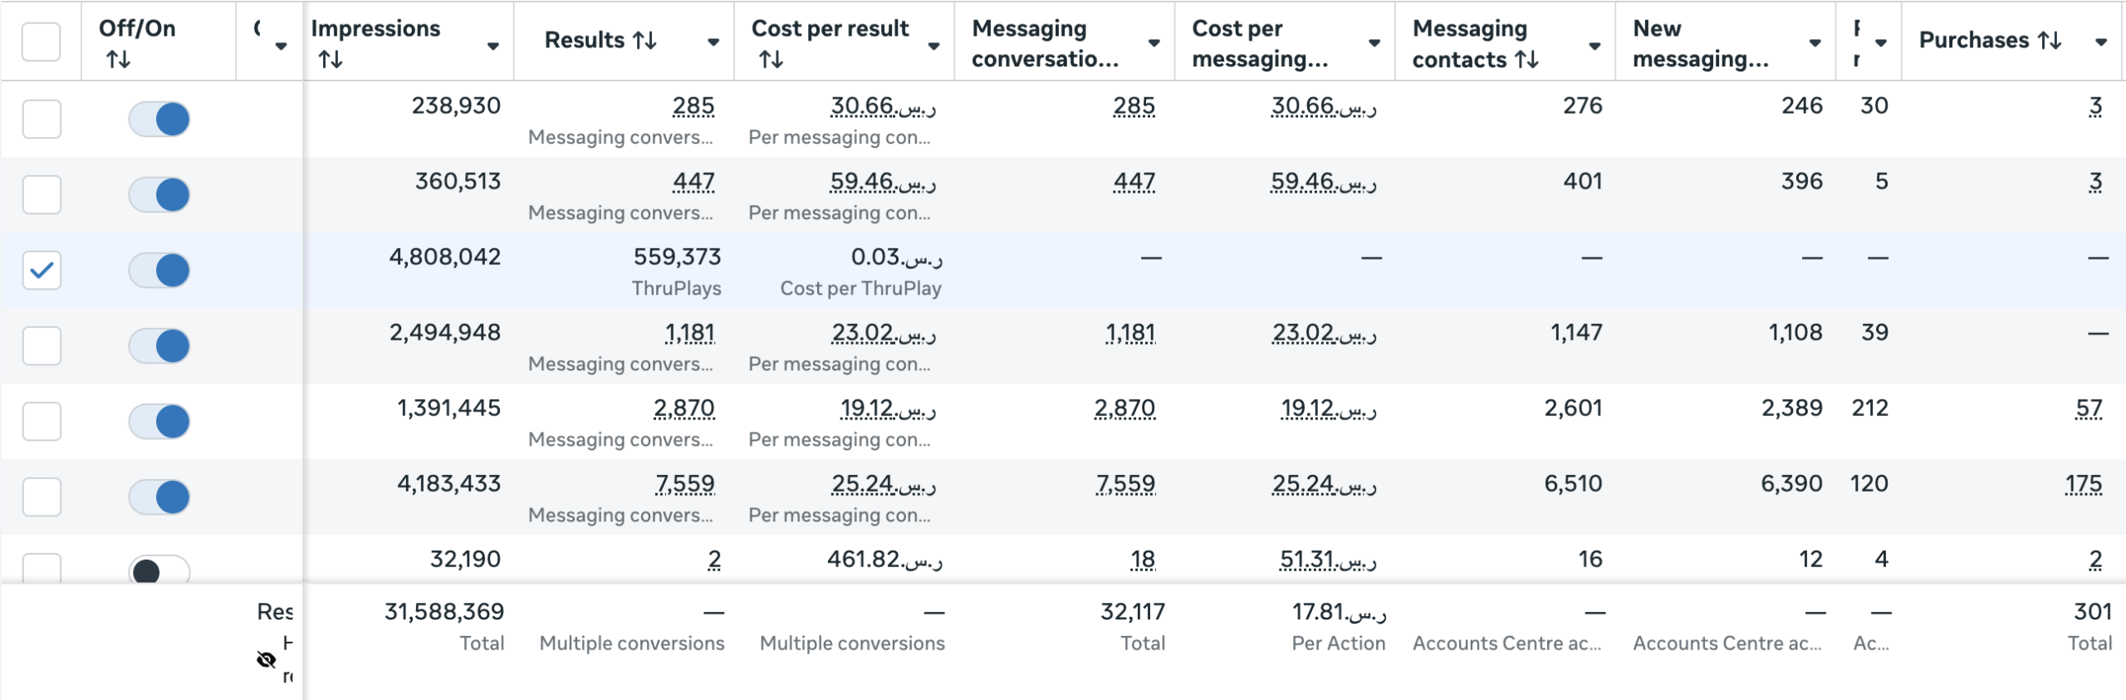
Task: Expand the Purchases column dropdown menu
Action: 2100,42
